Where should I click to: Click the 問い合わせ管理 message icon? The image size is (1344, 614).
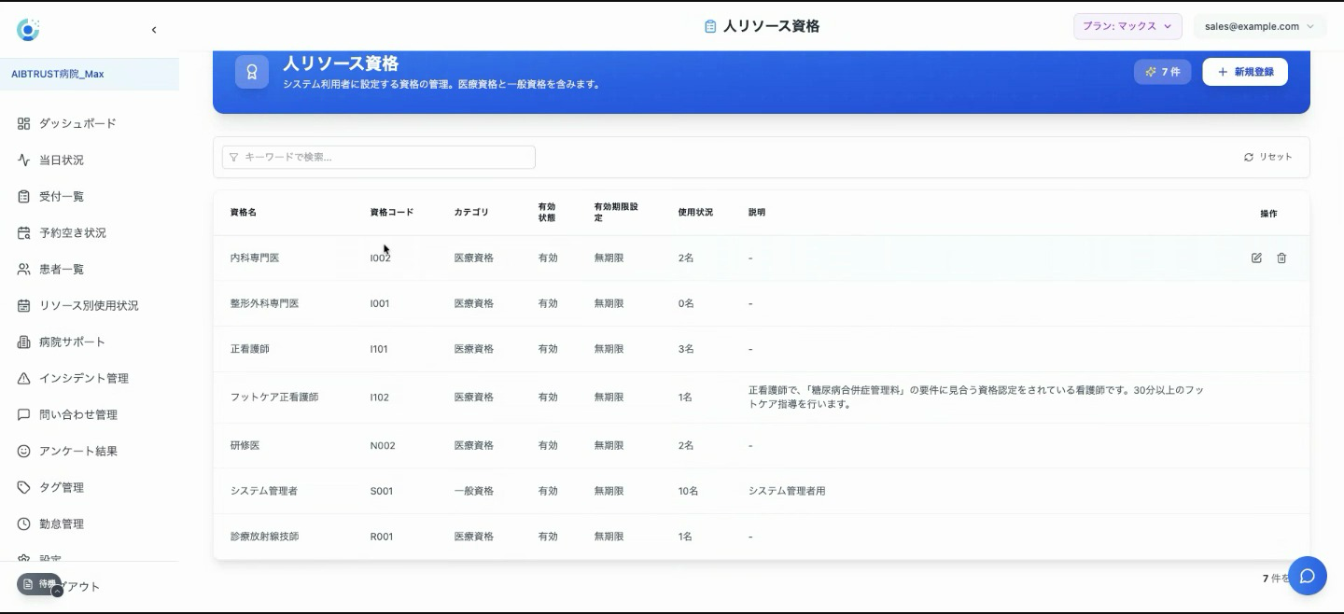[x=24, y=414]
